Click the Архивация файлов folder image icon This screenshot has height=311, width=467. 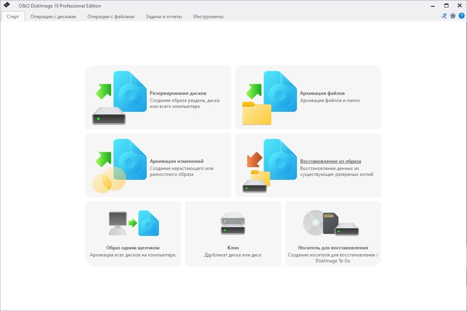pos(270,98)
